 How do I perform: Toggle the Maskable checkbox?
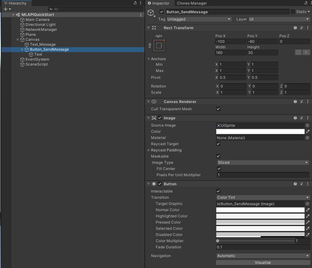218,156
